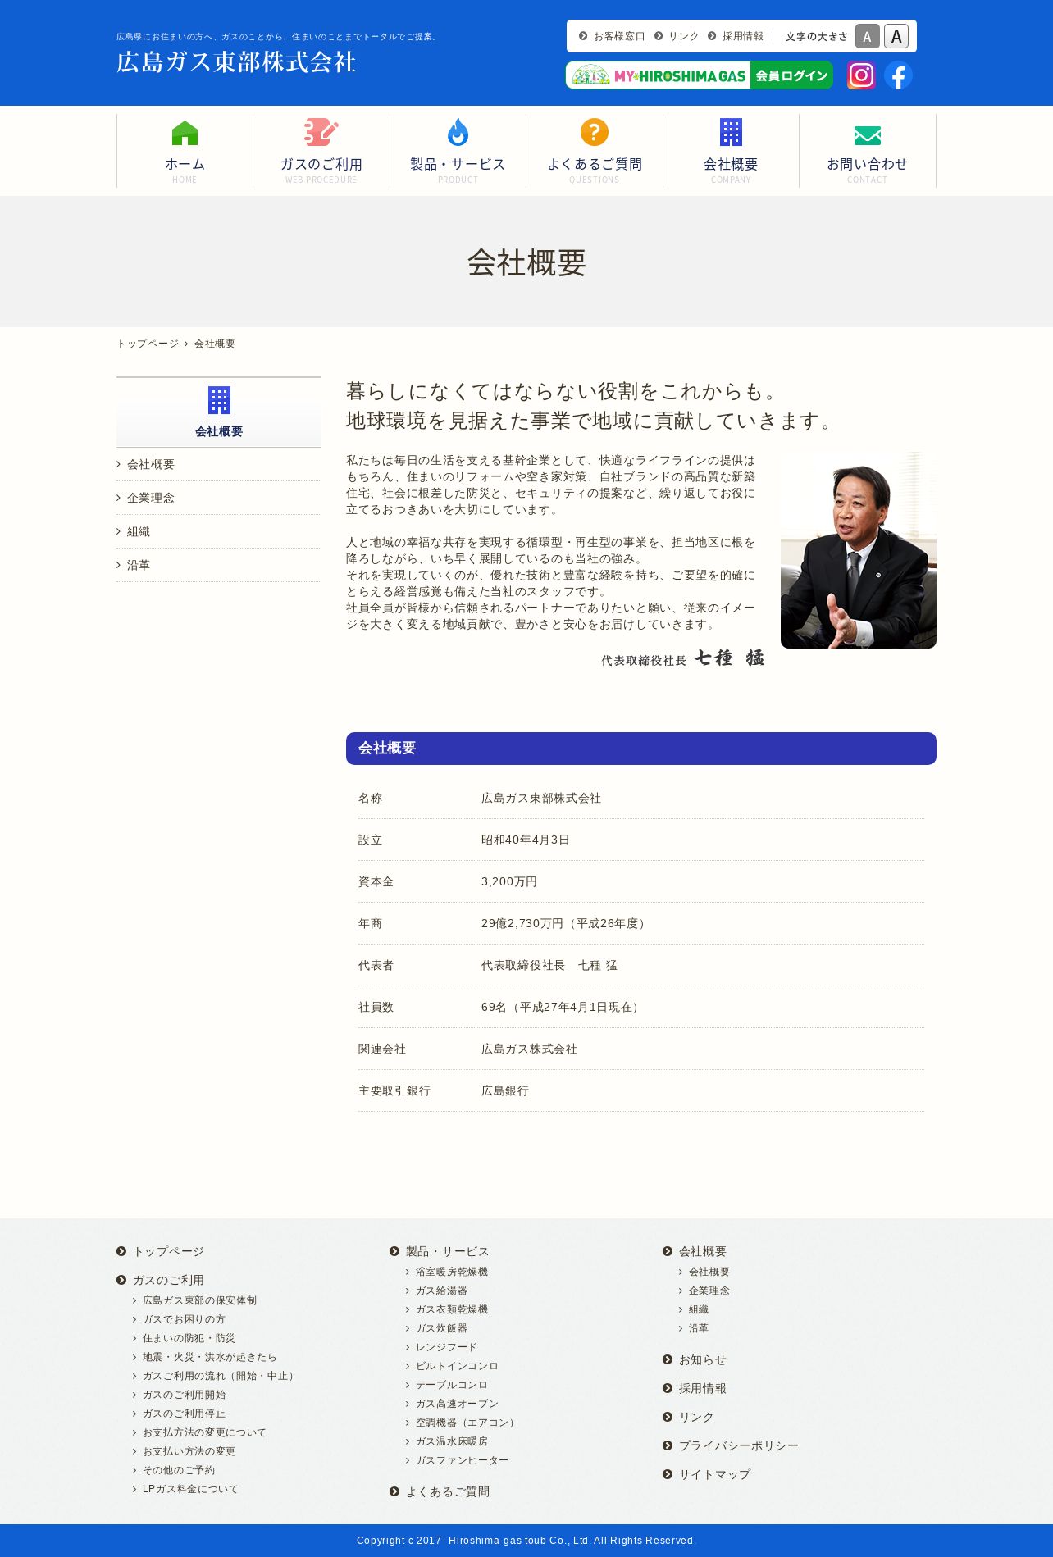
Task: Open footer link ビルトインコンロ
Action: coord(457,1366)
